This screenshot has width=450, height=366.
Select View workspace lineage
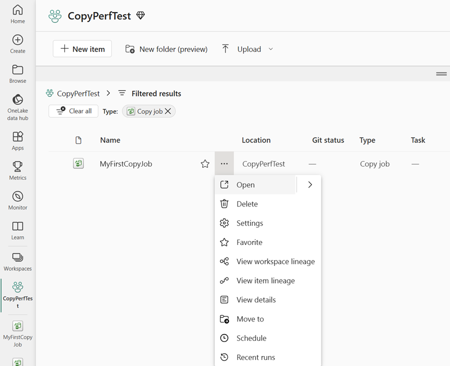[x=268, y=261]
